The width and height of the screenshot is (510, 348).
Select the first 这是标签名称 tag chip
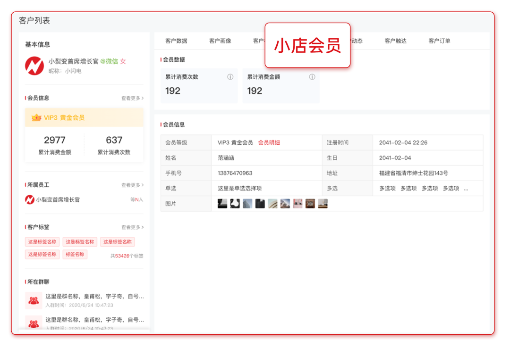point(42,241)
